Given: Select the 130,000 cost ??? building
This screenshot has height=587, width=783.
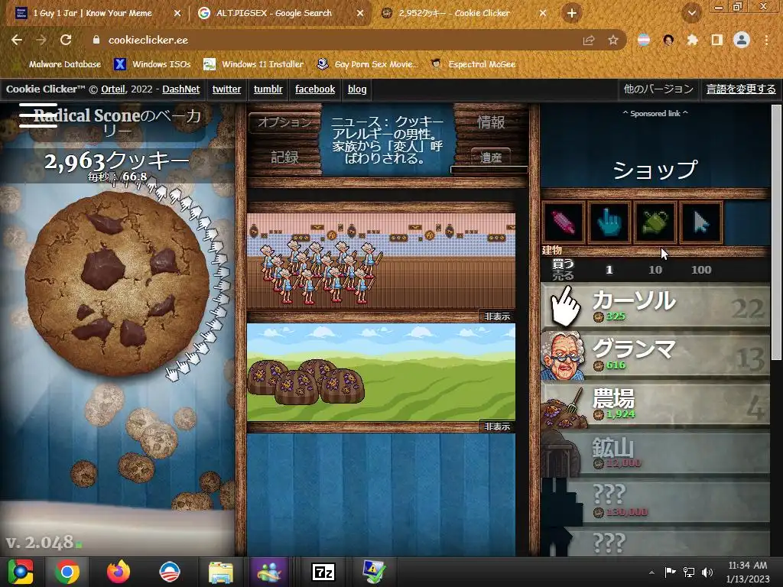Looking at the screenshot, I should tap(655, 501).
